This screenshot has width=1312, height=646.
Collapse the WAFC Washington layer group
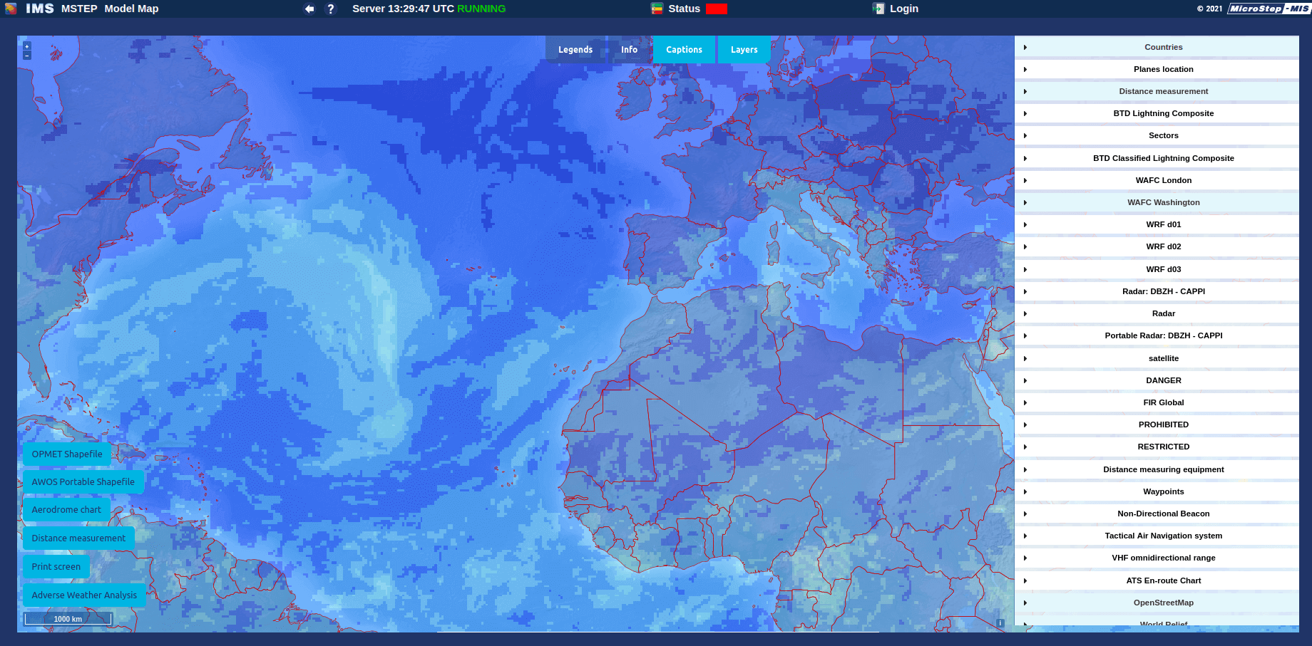pos(1025,202)
